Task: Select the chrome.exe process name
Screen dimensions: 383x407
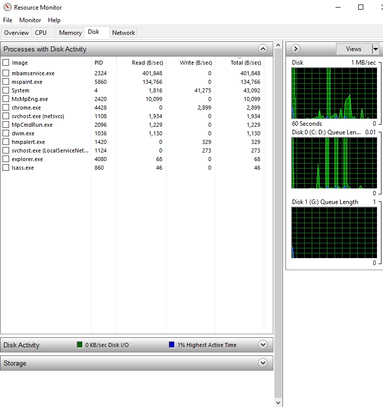Action: click(26, 108)
